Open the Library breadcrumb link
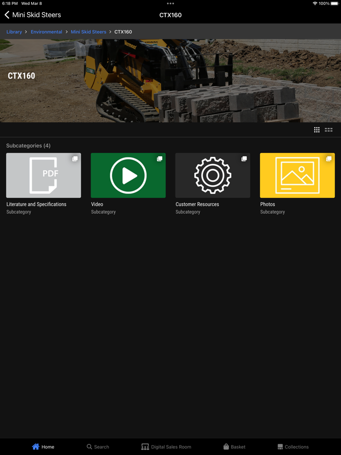 [14, 32]
